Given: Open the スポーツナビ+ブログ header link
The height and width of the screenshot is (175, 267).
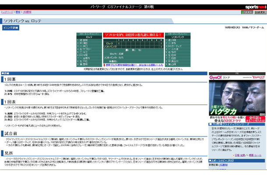Looking at the screenshot, I should [222, 161].
